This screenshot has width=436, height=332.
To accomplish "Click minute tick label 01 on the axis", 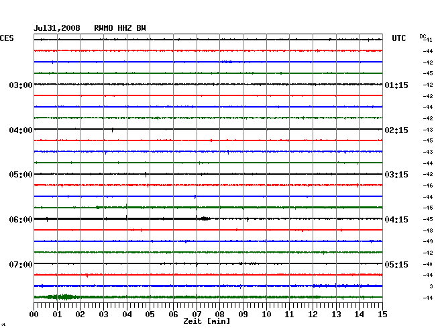I will [x=57, y=314].
